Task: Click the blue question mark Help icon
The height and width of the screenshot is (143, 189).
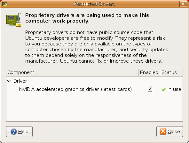Action: [x=14, y=132]
